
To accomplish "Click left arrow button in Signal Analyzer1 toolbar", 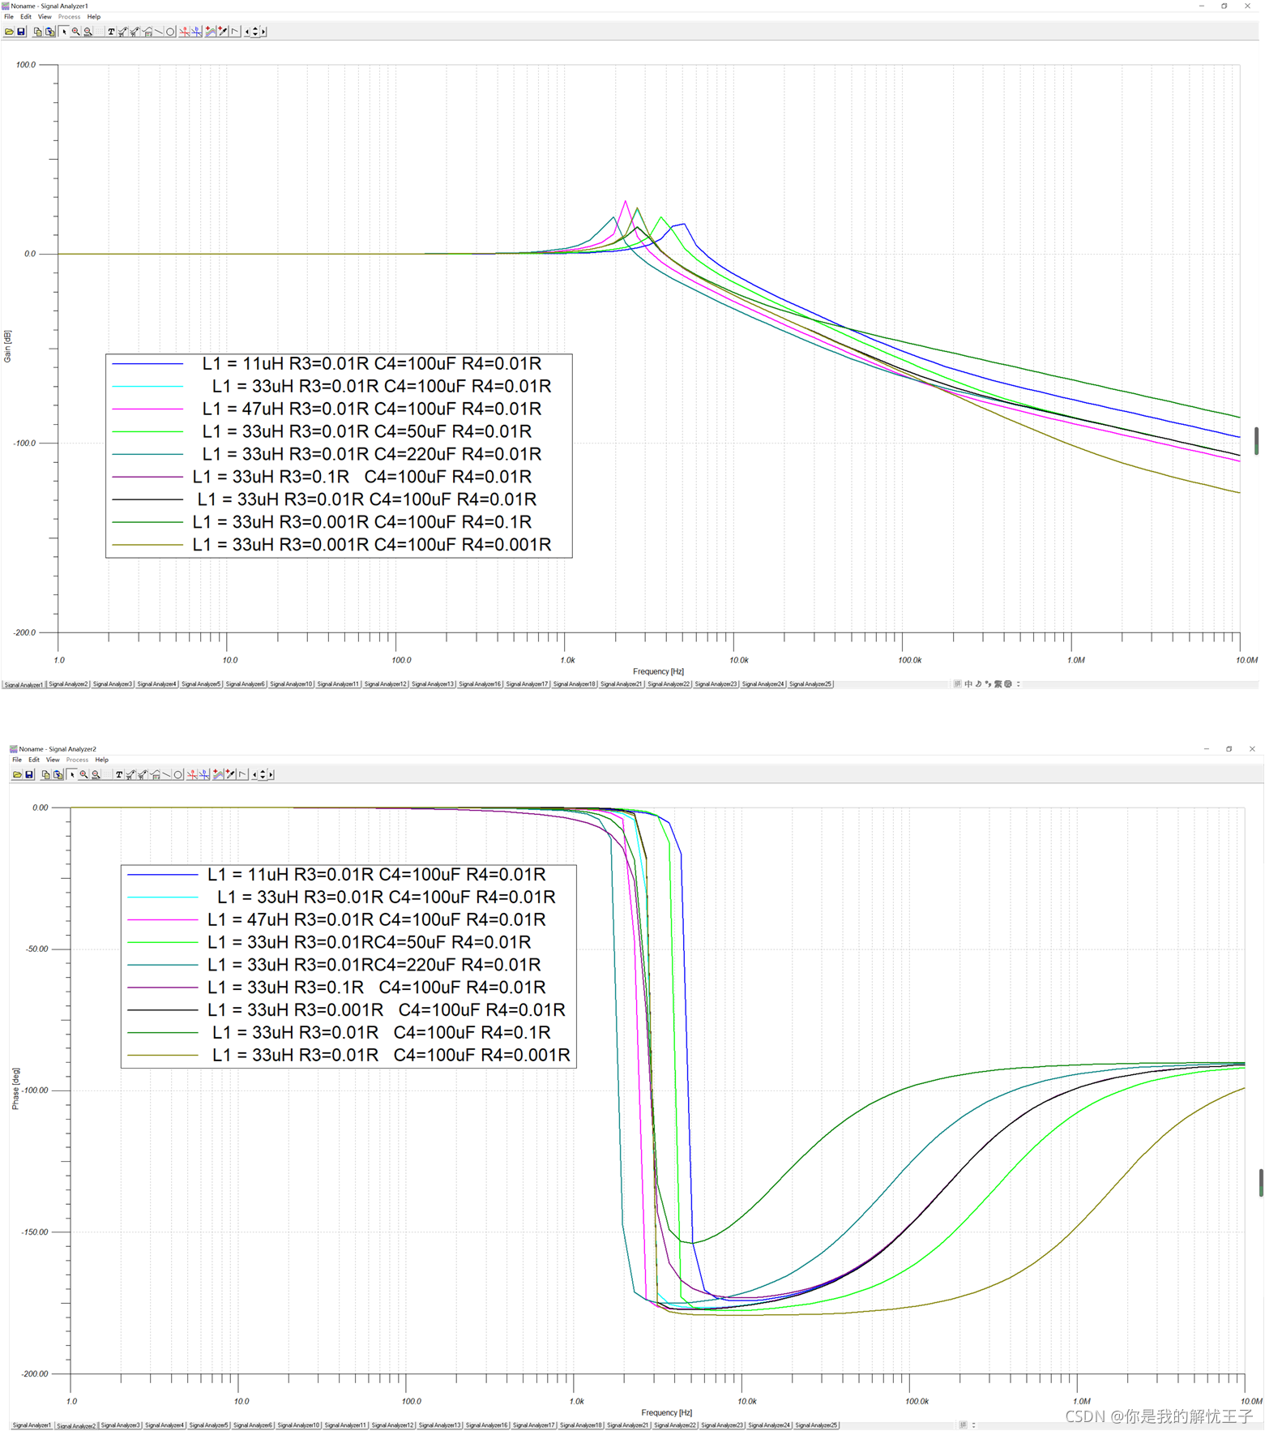I will coord(247,32).
